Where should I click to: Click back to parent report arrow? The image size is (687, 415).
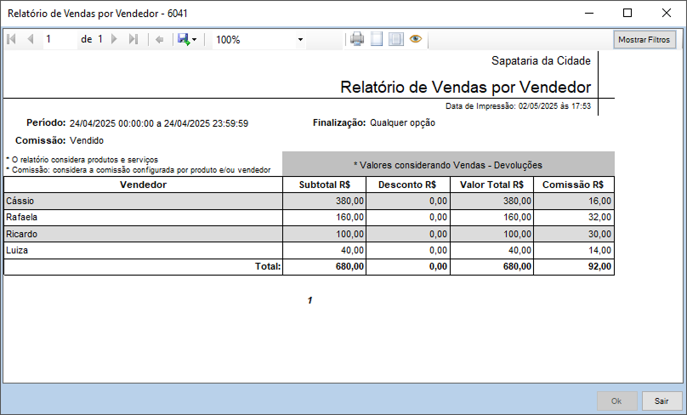159,39
